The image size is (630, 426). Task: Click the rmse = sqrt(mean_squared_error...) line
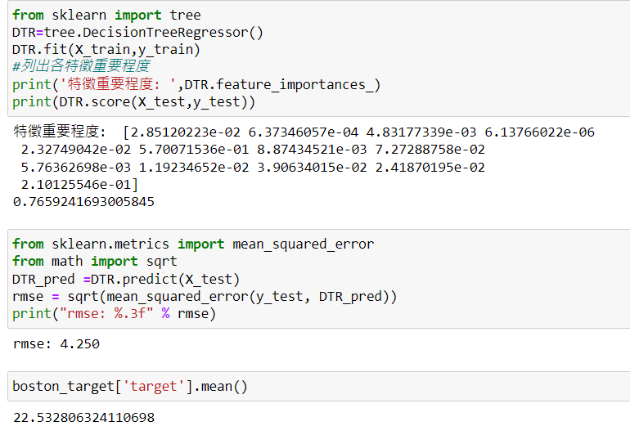205,296
